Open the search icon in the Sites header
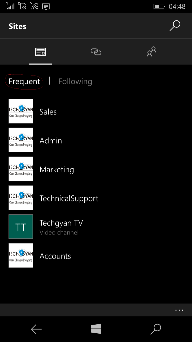Screen dimensions: 192x342 coord(175,26)
